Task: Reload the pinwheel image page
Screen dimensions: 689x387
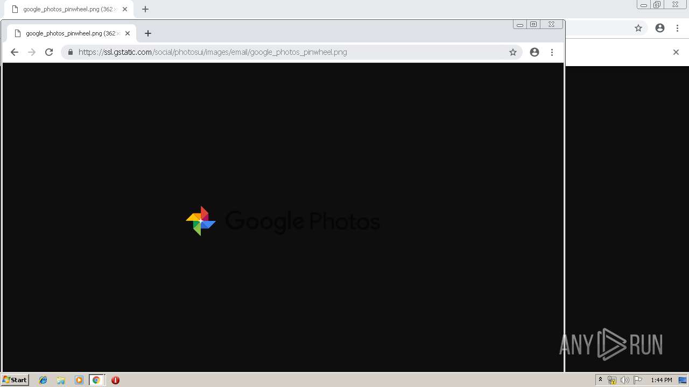Action: pyautogui.click(x=49, y=52)
